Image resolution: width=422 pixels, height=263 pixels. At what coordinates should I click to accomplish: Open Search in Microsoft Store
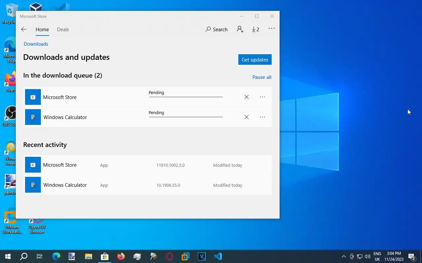pos(217,29)
